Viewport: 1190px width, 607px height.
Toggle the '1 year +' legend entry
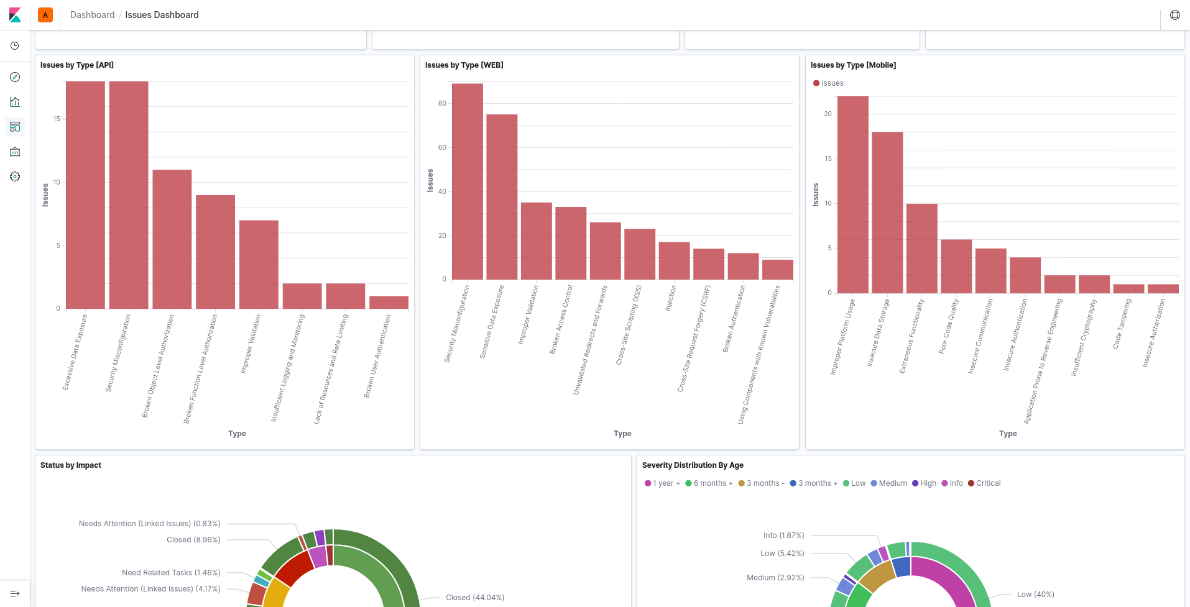[662, 483]
